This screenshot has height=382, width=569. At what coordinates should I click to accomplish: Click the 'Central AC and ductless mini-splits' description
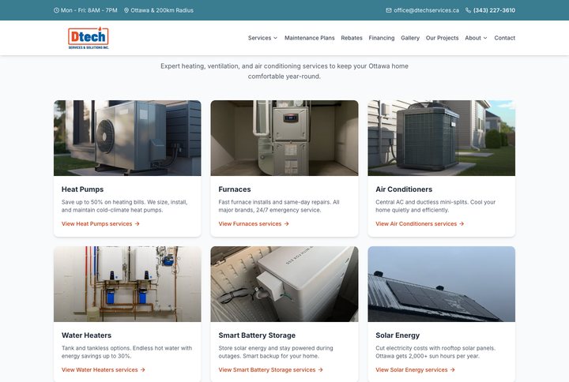click(x=435, y=206)
